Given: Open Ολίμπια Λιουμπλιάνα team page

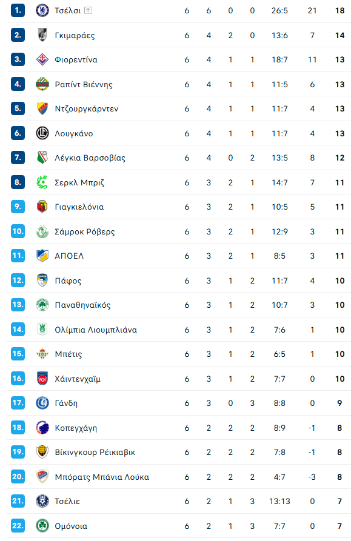Looking at the screenshot, I should coord(96,330).
